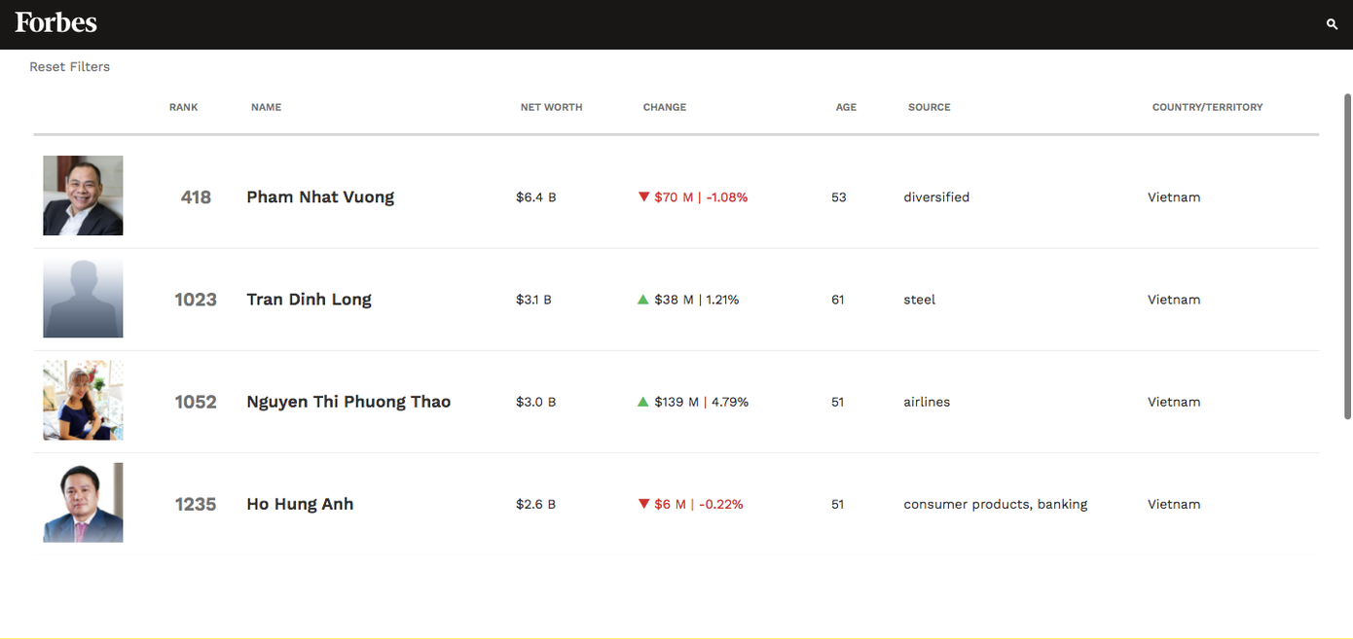
Task: Sort the list by the RANK column header
Action: (183, 107)
